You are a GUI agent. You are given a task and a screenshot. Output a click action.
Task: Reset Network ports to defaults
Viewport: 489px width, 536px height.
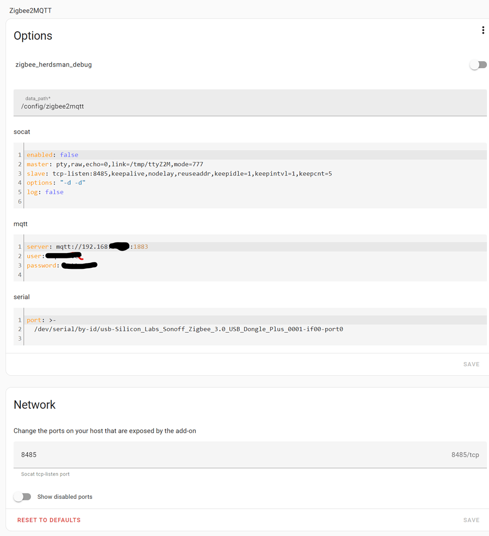49,520
